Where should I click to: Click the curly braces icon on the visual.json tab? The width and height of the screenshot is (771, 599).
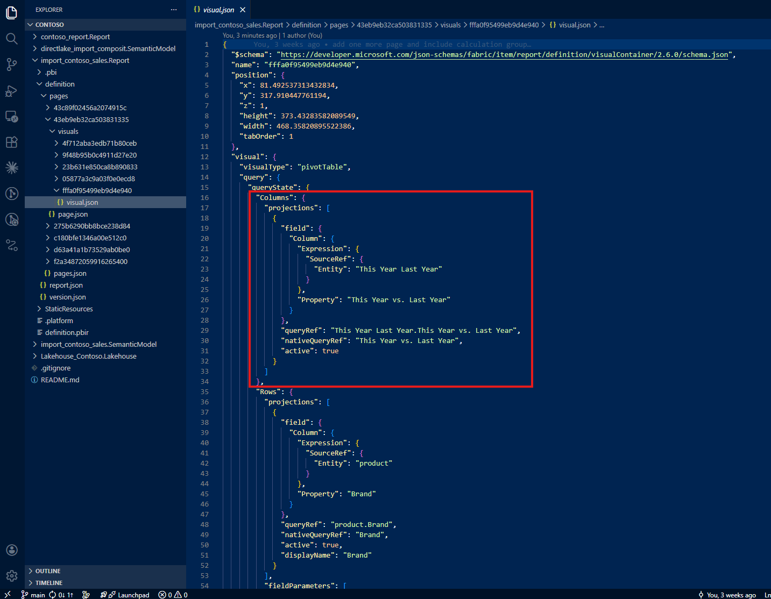197,10
